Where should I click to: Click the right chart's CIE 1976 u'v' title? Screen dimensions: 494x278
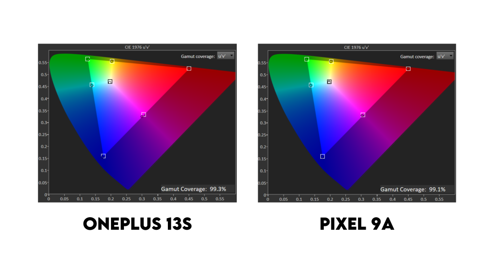[357, 47]
